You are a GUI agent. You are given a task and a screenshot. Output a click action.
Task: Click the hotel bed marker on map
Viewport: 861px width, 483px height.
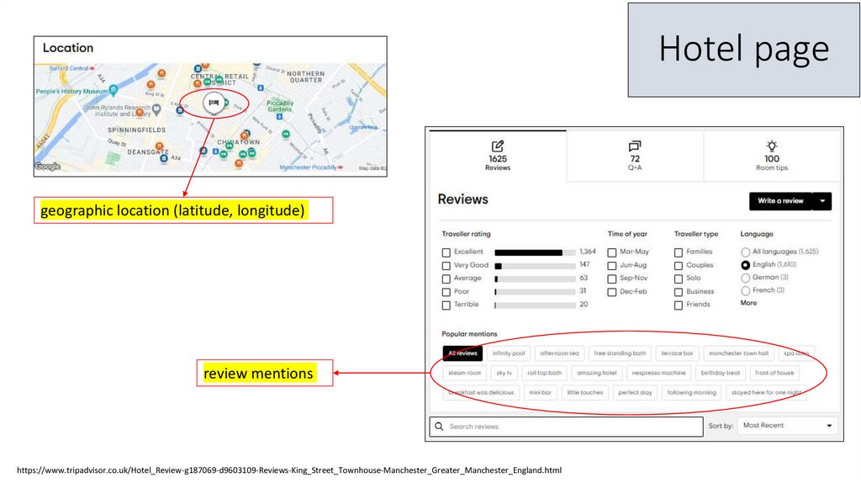coord(214,103)
